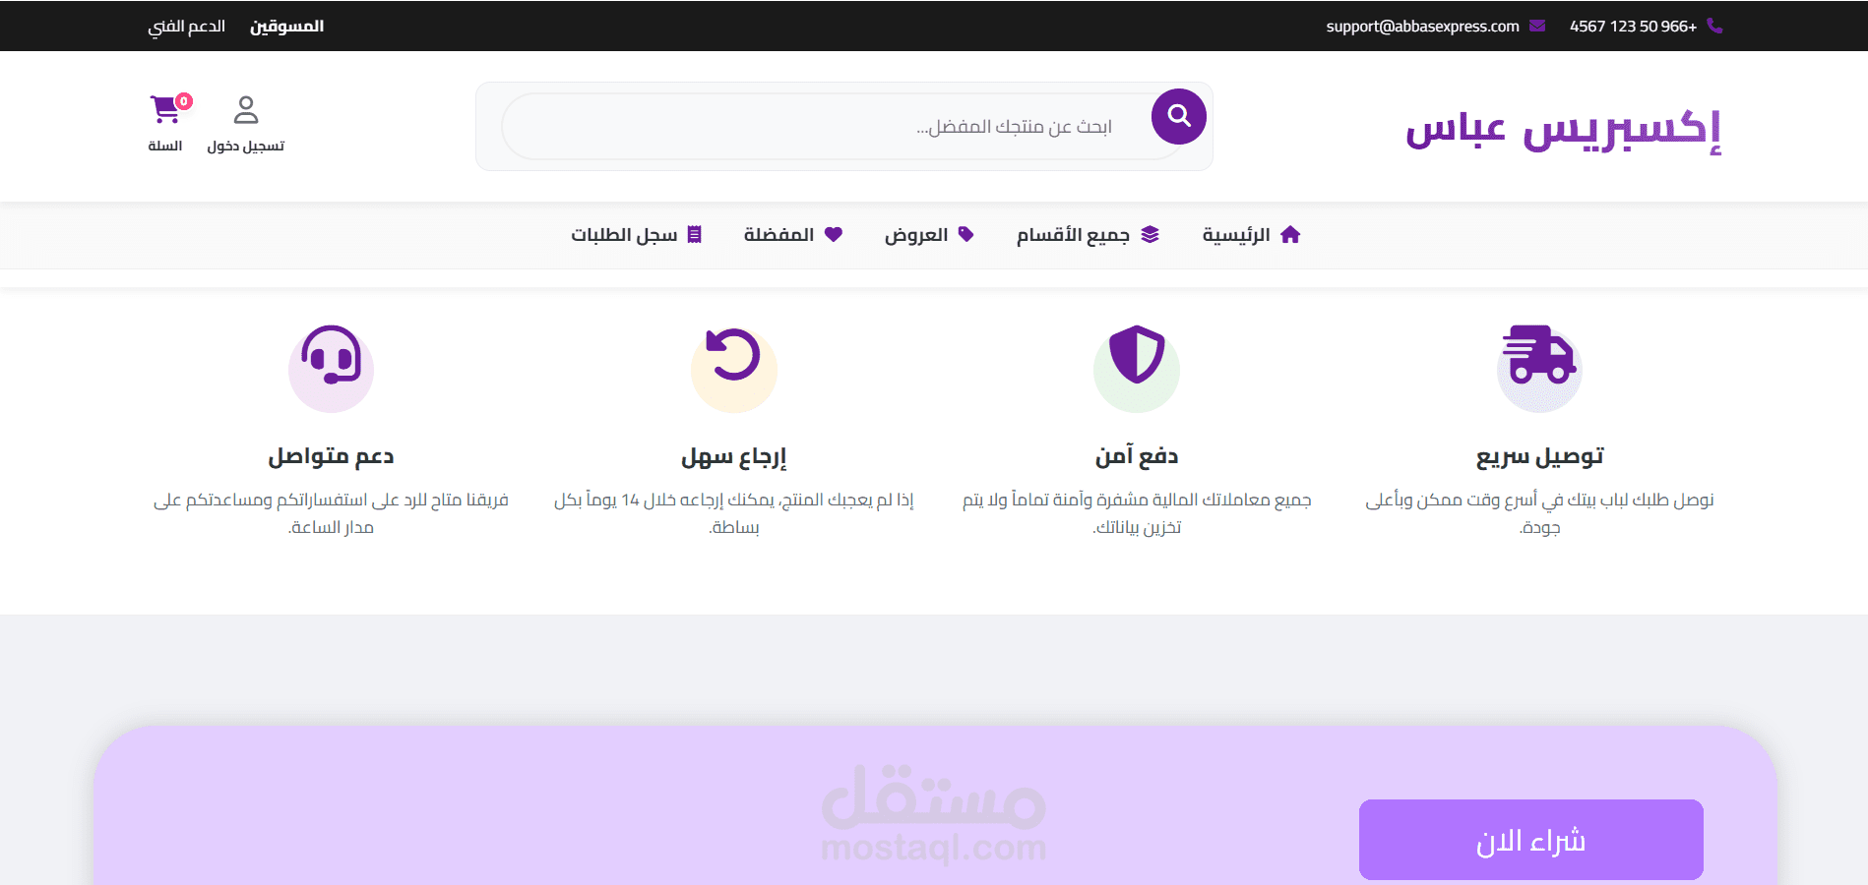Screen dimensions: 1868x885
Task: Click the tag icon beside العروض
Action: tap(965, 234)
